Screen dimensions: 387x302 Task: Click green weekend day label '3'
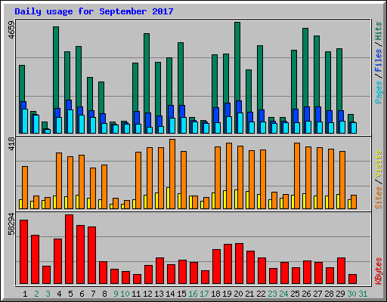[48, 294]
